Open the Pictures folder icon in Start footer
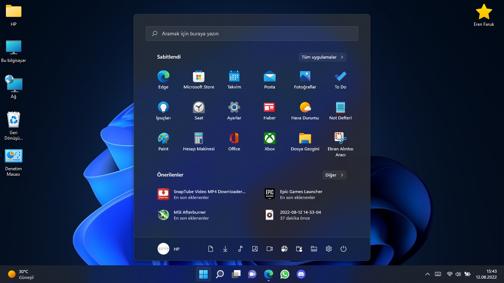This screenshot has width=504, height=283. click(255, 249)
